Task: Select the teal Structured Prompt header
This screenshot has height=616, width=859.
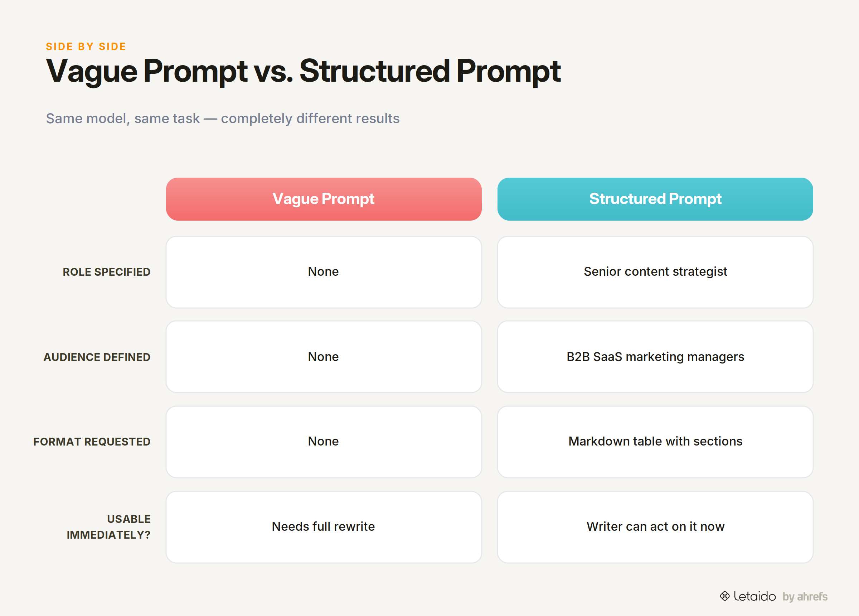Action: pos(655,199)
